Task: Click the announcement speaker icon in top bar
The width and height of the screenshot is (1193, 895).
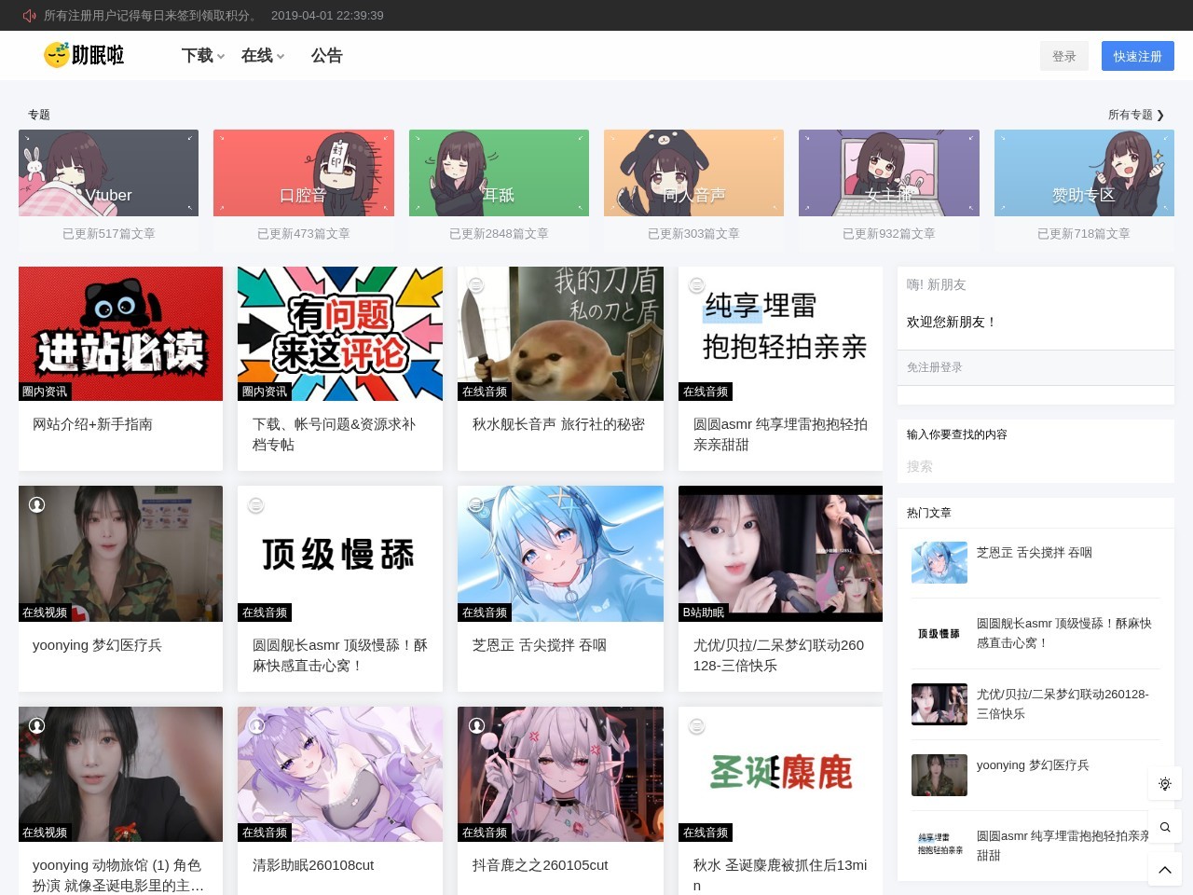Action: pos(29,16)
